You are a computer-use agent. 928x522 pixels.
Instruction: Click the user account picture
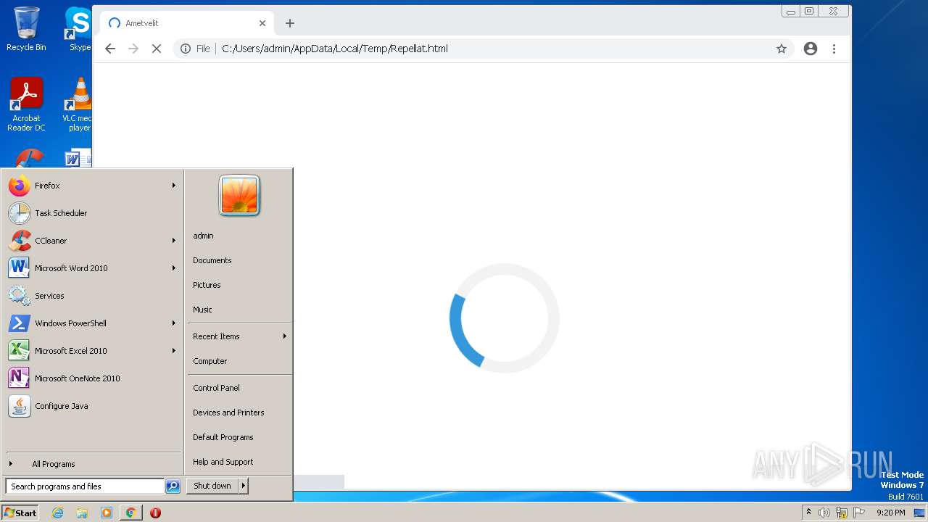pos(239,196)
